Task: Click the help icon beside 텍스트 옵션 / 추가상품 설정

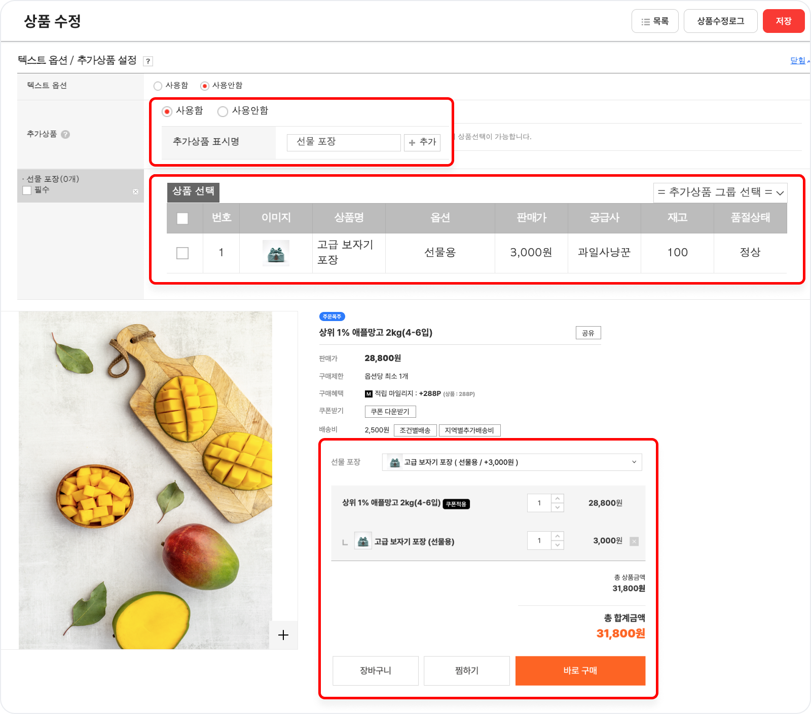Action: [x=148, y=61]
